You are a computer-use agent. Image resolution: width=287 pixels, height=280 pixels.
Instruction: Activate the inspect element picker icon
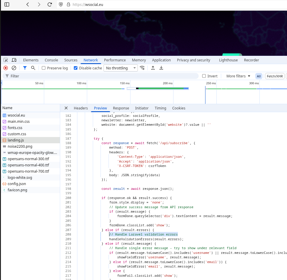pyautogui.click(x=6, y=60)
